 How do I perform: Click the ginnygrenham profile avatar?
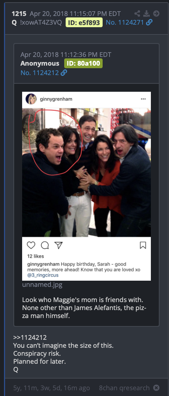31,99
